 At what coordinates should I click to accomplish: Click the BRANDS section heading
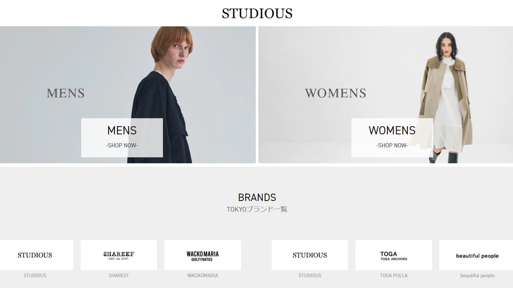tap(257, 197)
